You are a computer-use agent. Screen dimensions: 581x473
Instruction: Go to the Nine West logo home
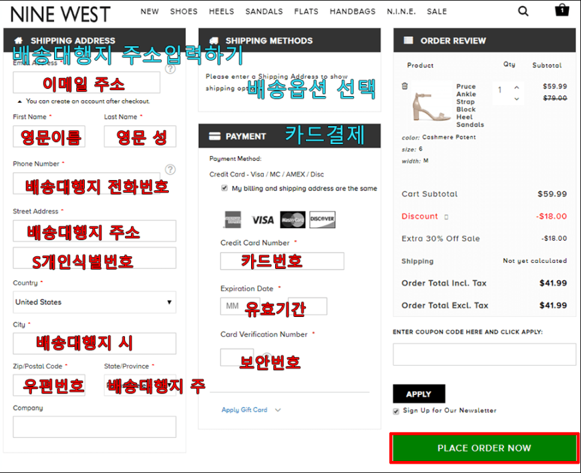click(60, 14)
